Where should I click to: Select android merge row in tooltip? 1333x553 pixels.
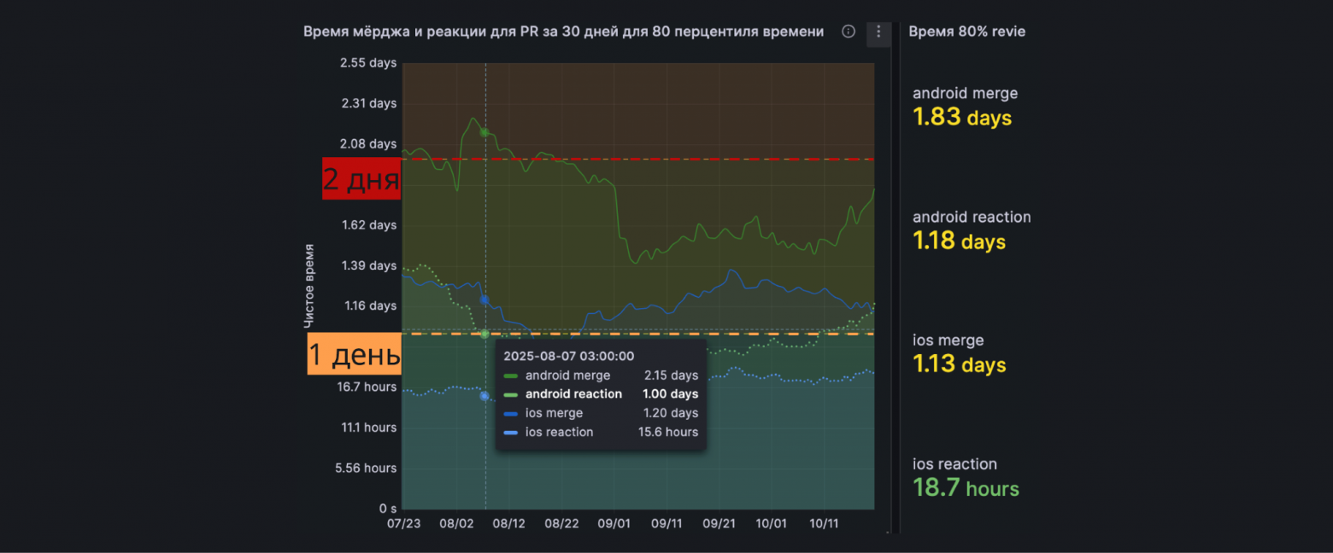click(x=601, y=375)
